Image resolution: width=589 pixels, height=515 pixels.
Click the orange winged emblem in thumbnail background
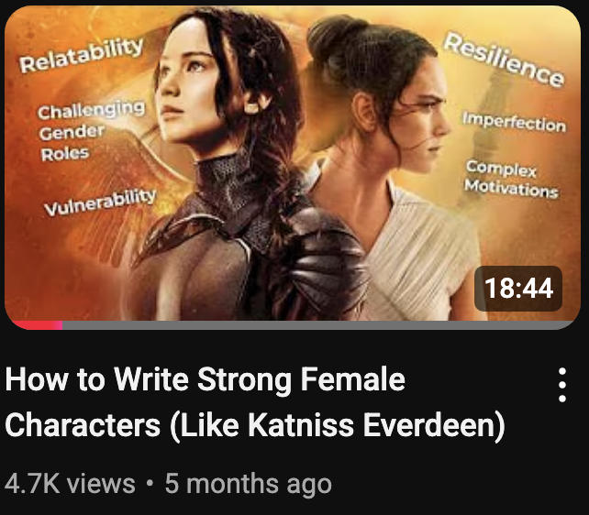pyautogui.click(x=124, y=158)
